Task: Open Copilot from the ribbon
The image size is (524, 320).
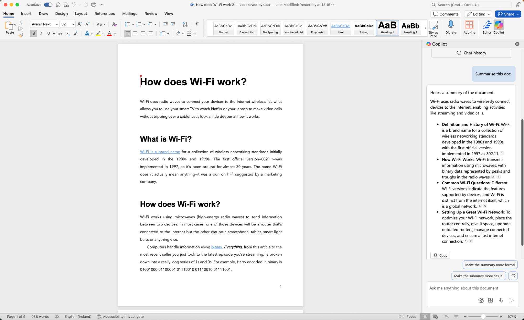Action: 499,27
